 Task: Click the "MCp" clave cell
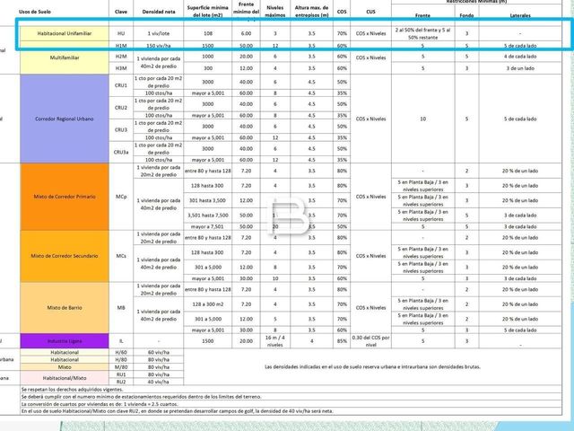(121, 197)
